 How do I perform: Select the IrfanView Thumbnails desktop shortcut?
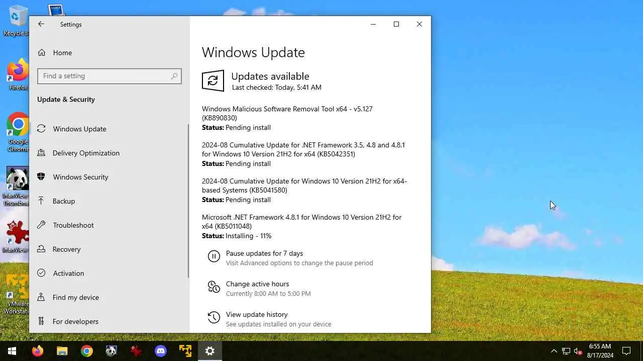[x=16, y=186]
